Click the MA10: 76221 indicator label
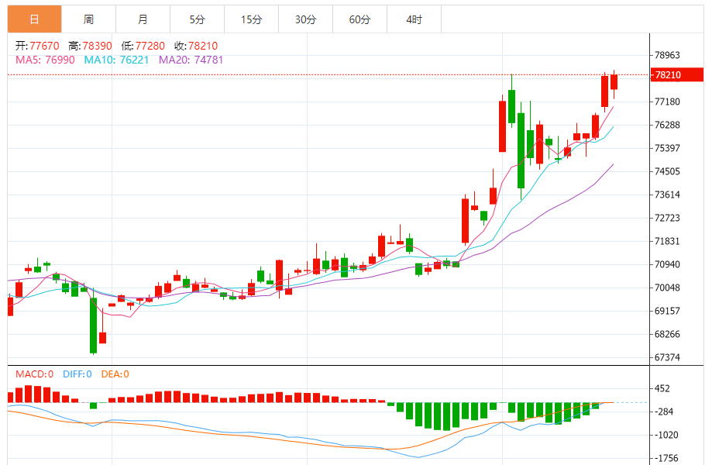This screenshot has width=712, height=465. pyautogui.click(x=118, y=60)
